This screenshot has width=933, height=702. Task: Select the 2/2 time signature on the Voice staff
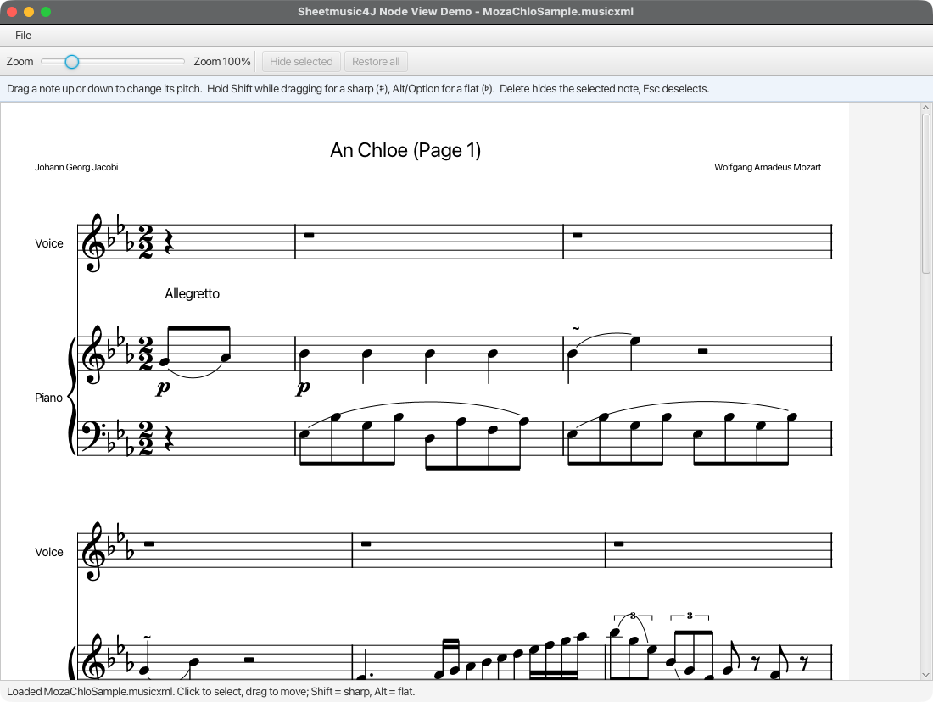click(x=145, y=242)
